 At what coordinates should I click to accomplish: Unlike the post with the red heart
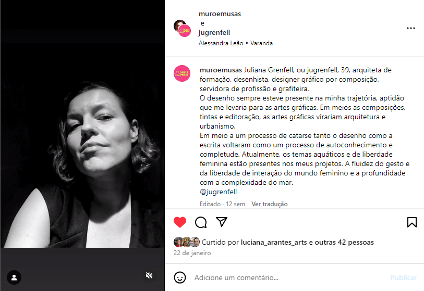pos(180,222)
